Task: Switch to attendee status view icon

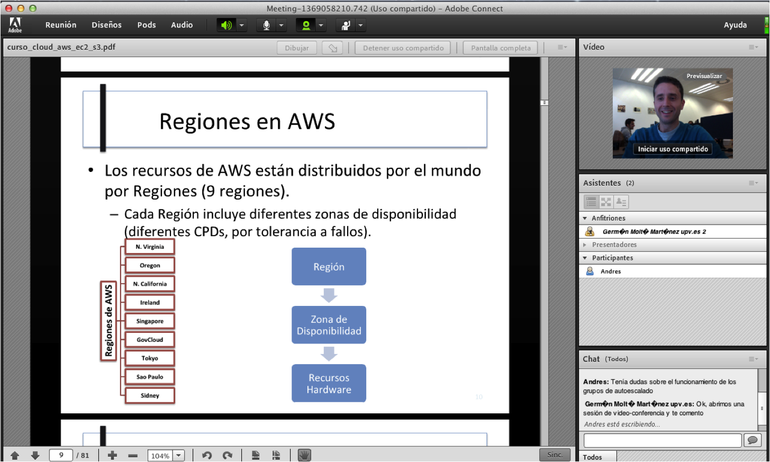Action: 621,202
